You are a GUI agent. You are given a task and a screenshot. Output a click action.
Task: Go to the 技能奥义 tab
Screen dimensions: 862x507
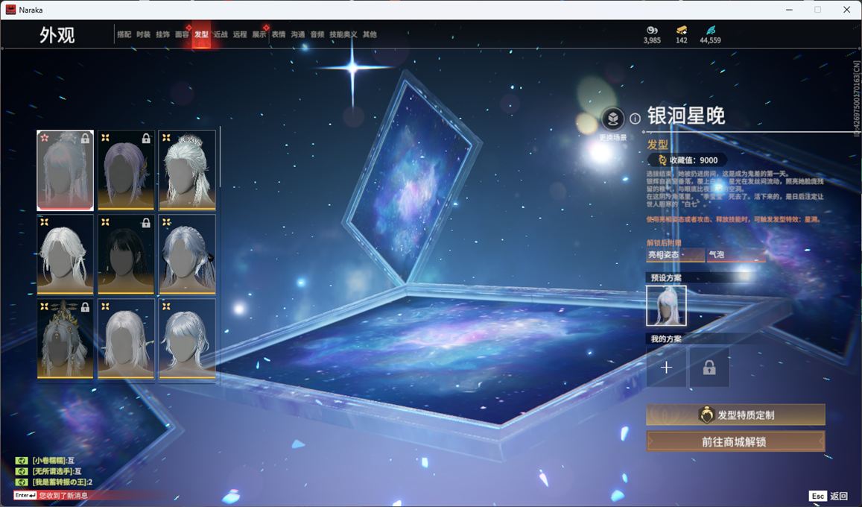[x=343, y=34]
